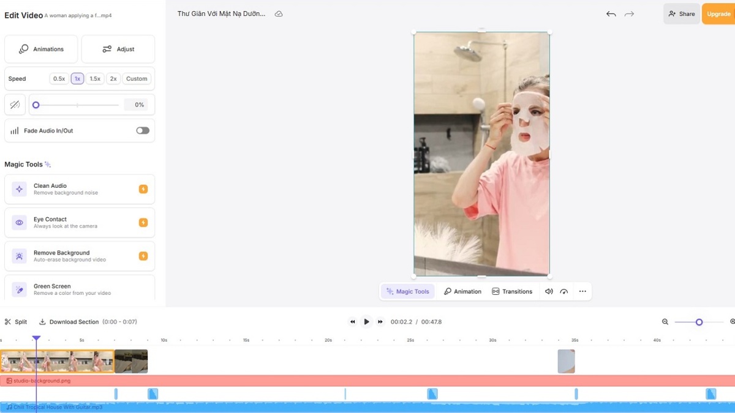This screenshot has height=413, width=735.
Task: Mute the clip with the crossed speaker icon
Action: tap(15, 104)
